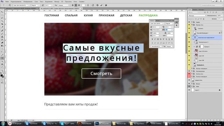Toggle Faux Italic in Character panel
Viewport: 224px width, 126px height.
point(155,39)
